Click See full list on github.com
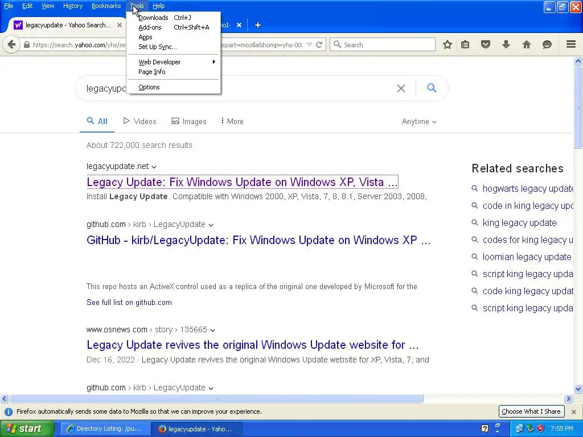This screenshot has height=437, width=583. (129, 303)
